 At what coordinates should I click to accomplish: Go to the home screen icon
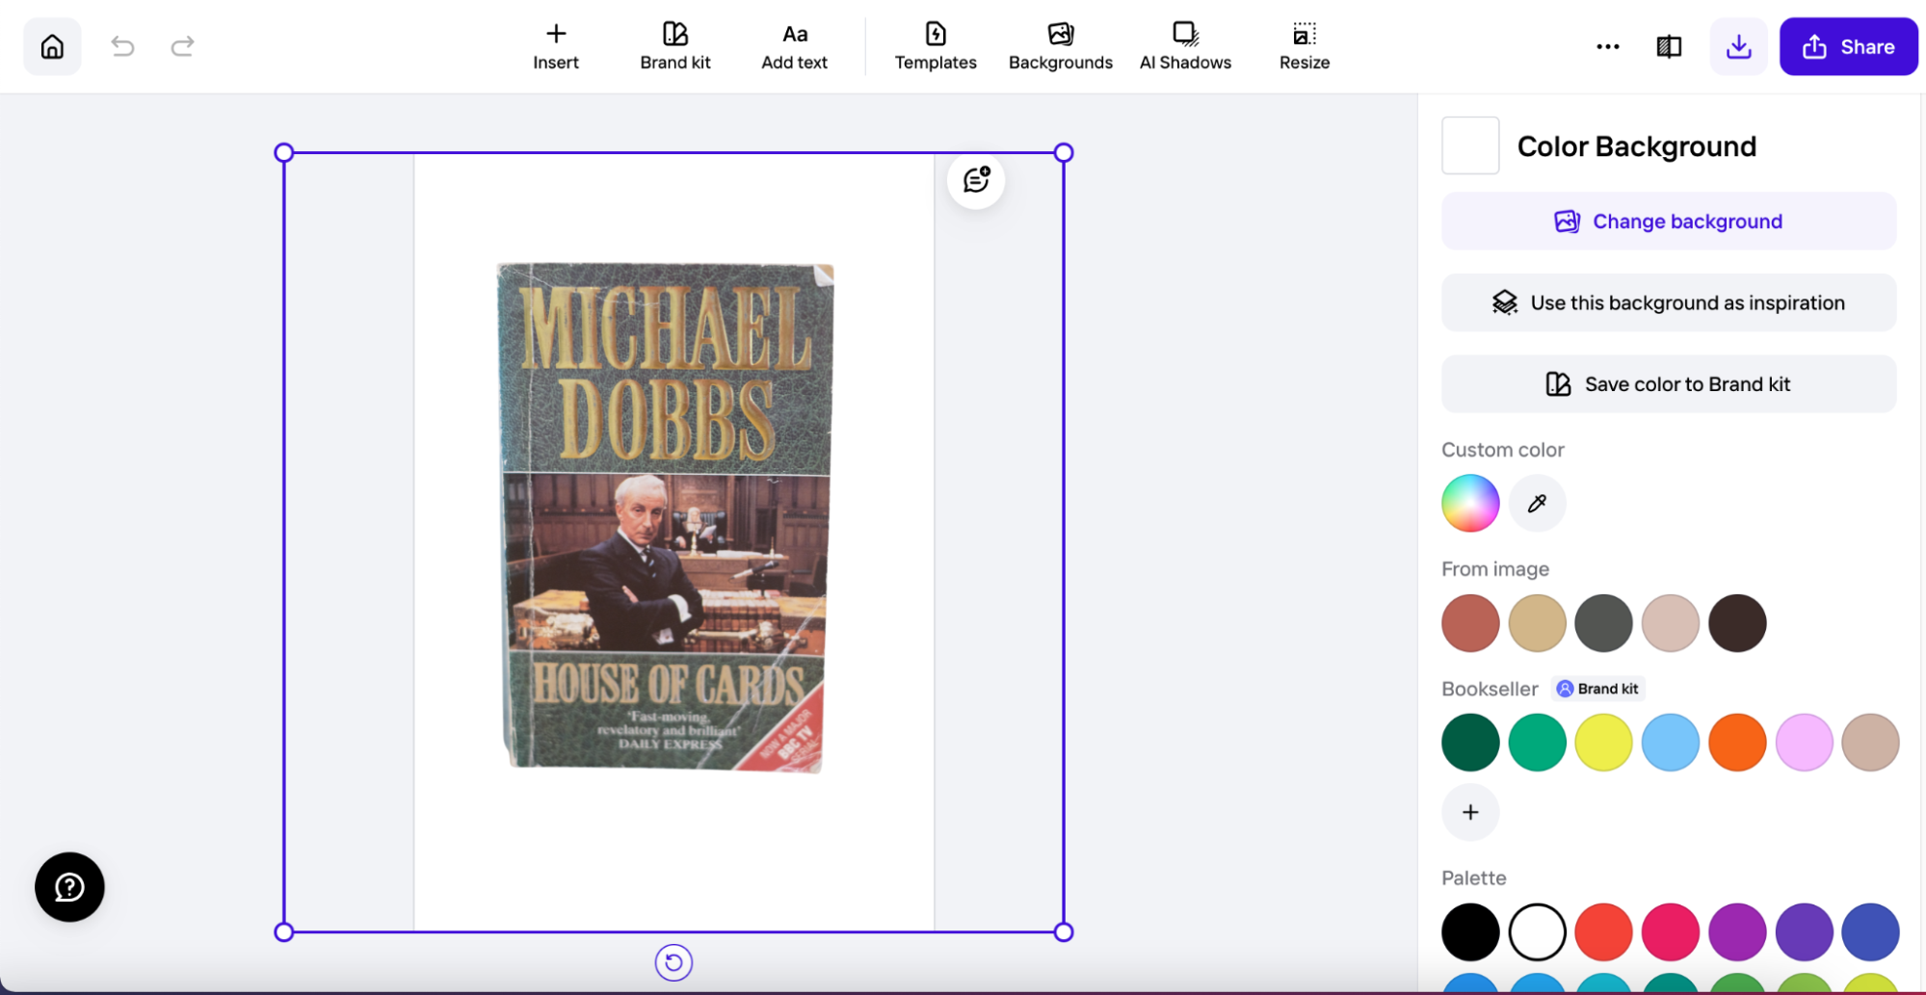point(52,46)
